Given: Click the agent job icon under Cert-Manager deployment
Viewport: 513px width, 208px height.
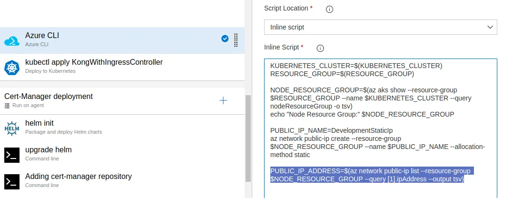Looking at the screenshot, I should click(7, 105).
